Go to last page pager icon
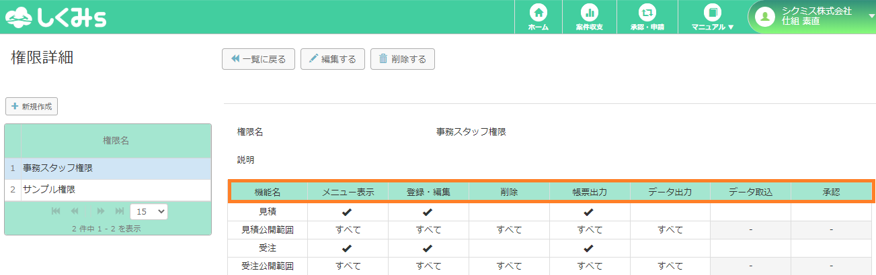Viewport: 876px width, 275px height. pyautogui.click(x=120, y=211)
